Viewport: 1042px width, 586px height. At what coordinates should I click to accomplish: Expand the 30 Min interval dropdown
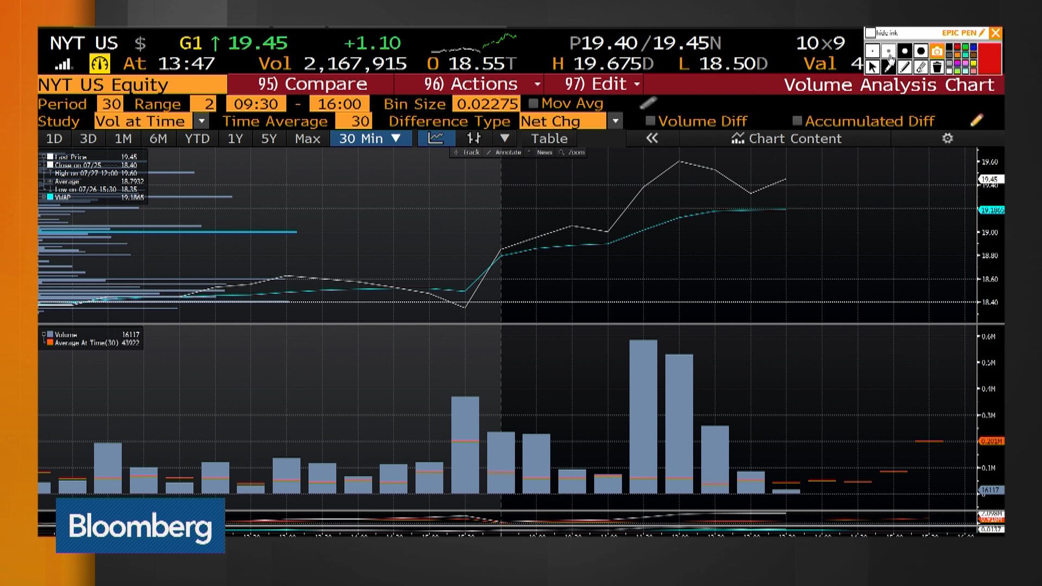pyautogui.click(x=396, y=139)
